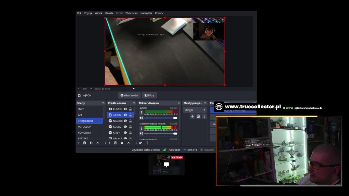
Task: Click the NAGROI browser source globe icon
Action: (x=110, y=121)
